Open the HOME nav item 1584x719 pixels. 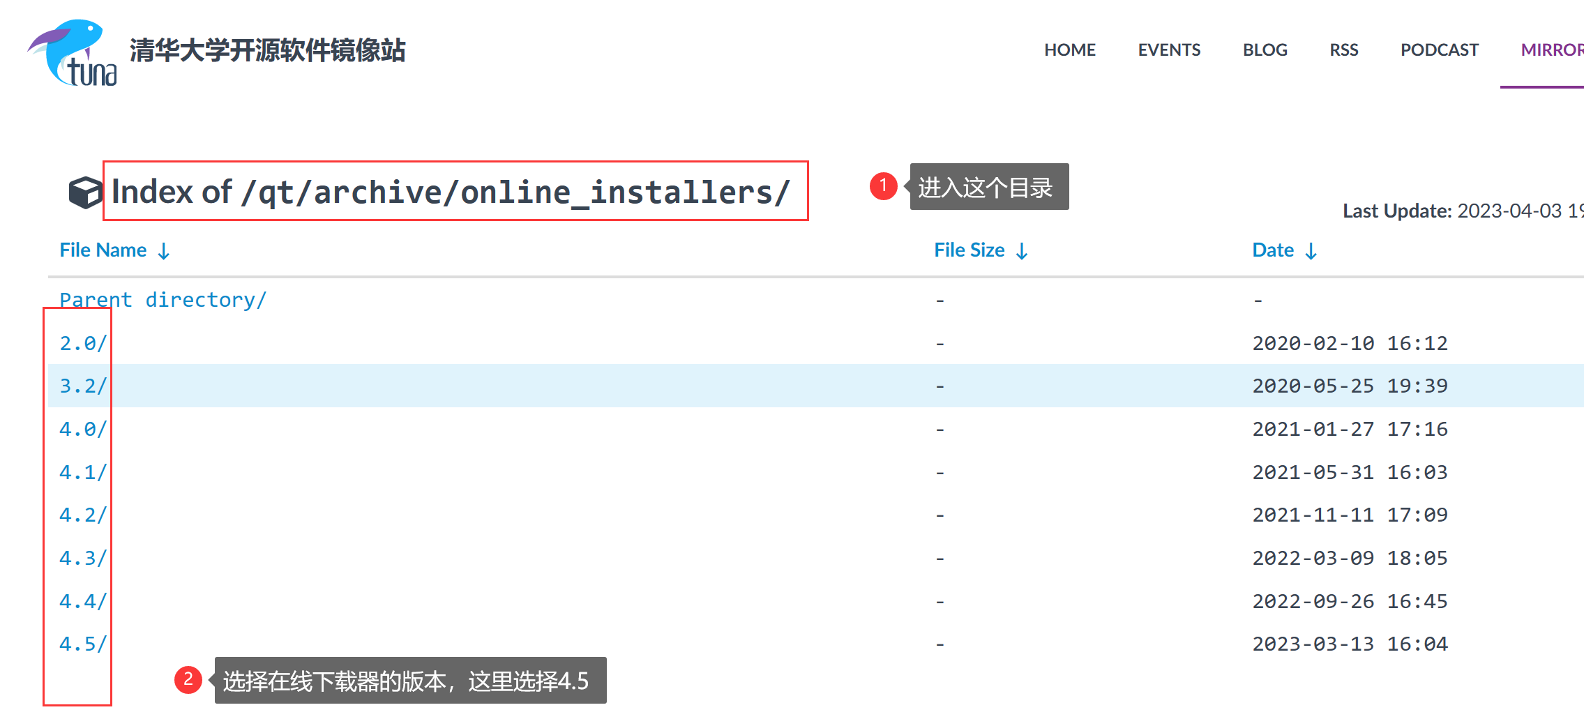coord(1070,50)
